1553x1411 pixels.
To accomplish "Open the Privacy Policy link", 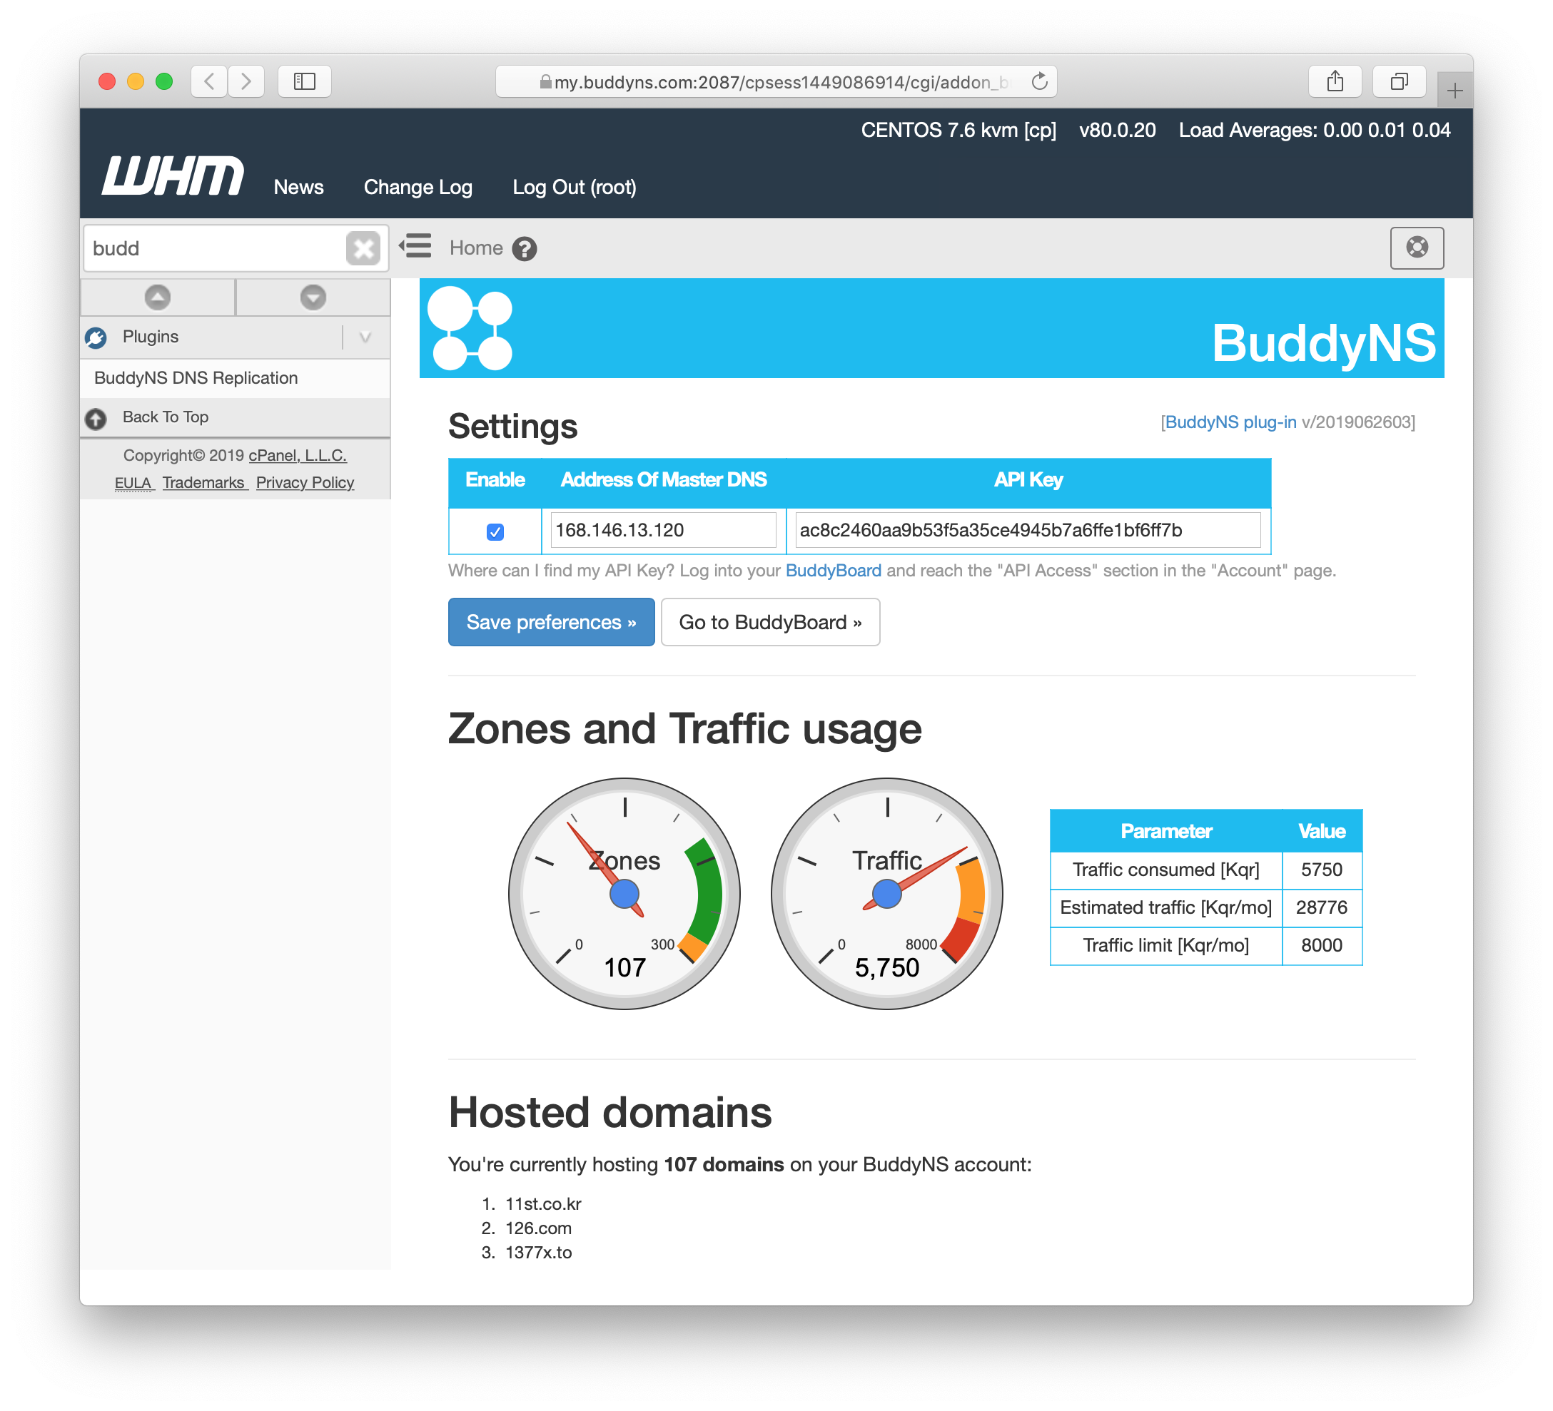I will (x=305, y=483).
